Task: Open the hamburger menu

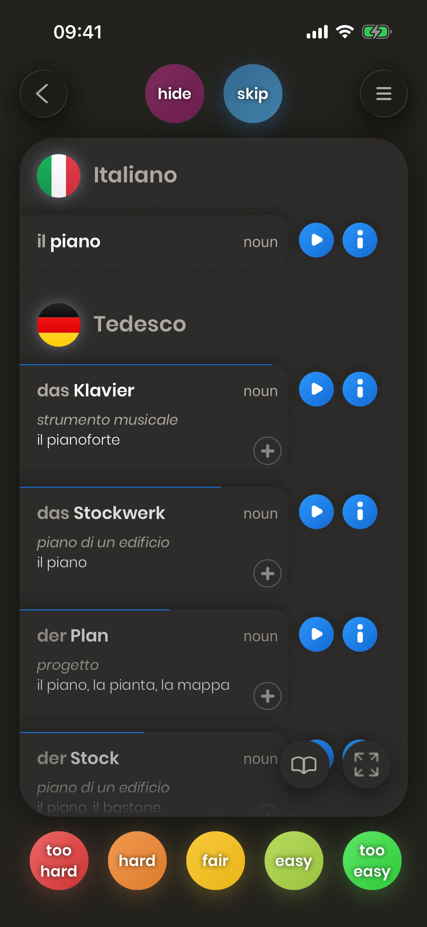Action: click(384, 94)
